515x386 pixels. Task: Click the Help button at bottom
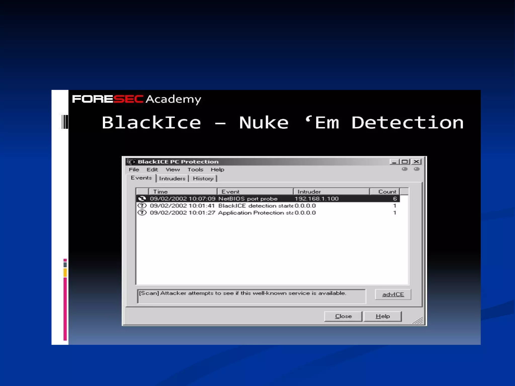(382, 316)
